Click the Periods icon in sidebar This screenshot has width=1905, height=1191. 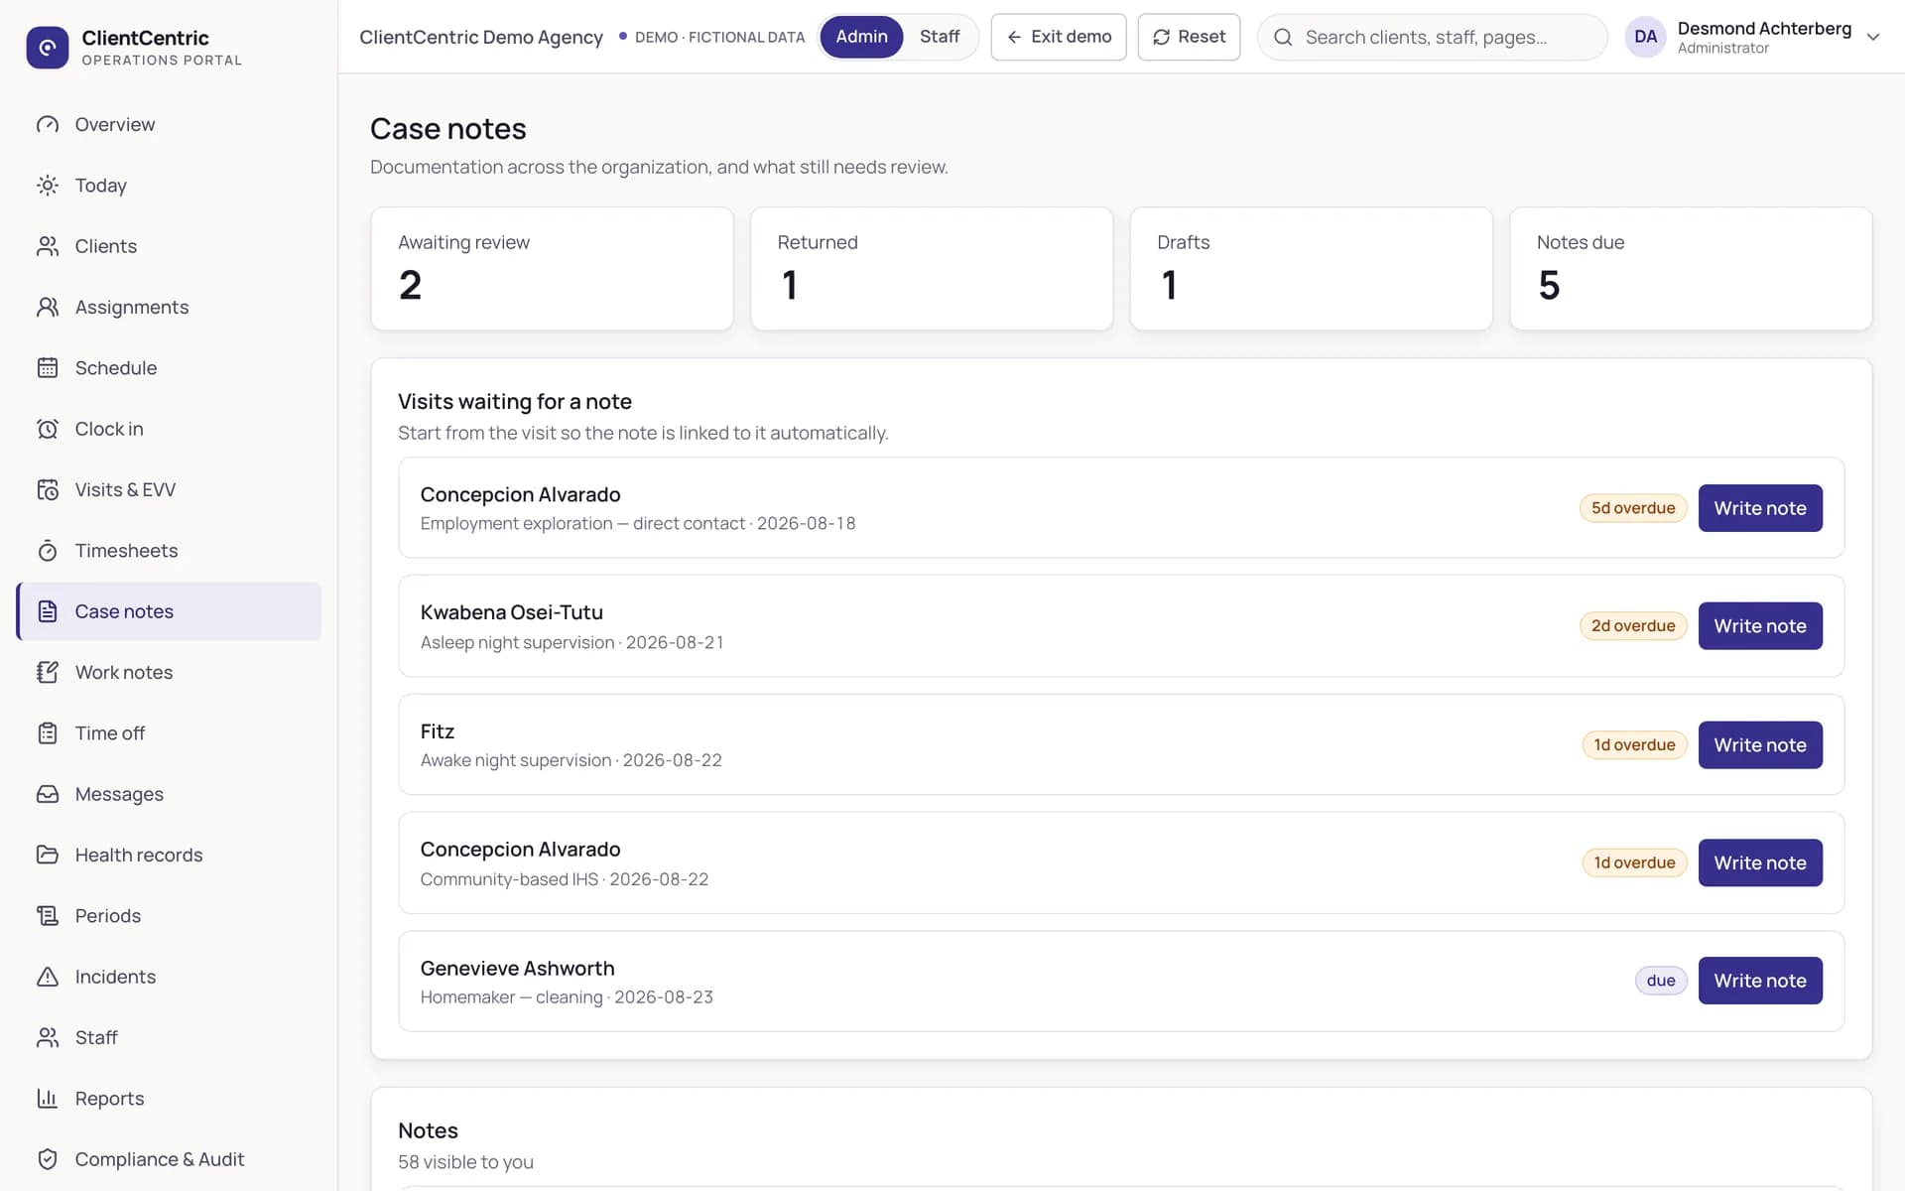[48, 916]
